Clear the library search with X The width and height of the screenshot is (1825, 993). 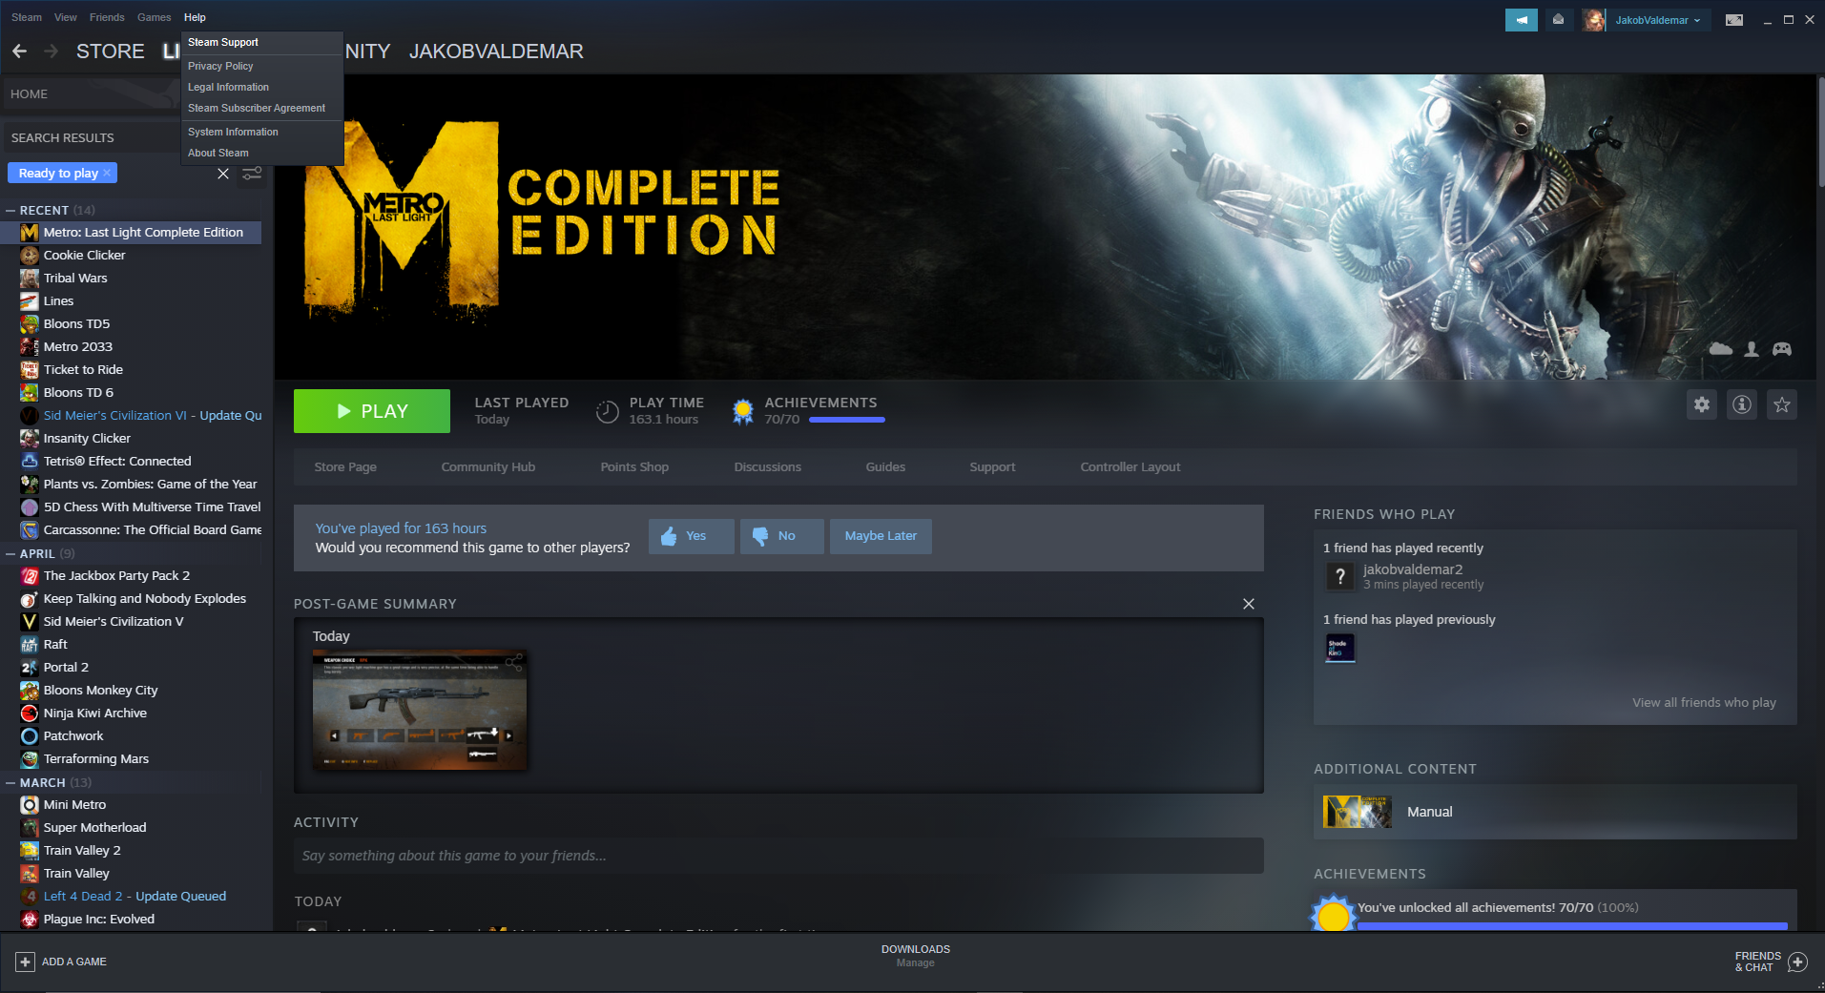[223, 174]
